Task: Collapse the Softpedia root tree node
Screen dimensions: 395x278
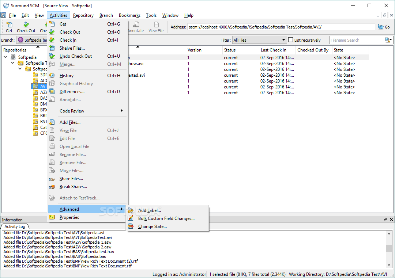Action: tap(5, 57)
